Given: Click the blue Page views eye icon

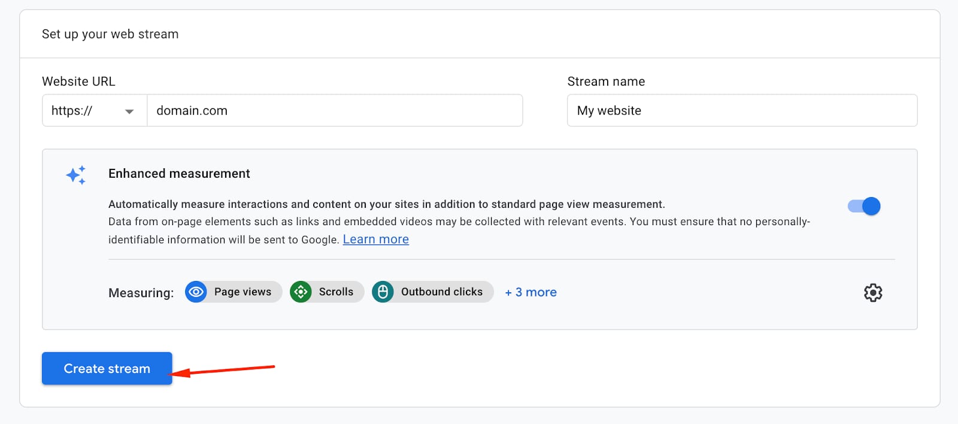Looking at the screenshot, I should [196, 292].
